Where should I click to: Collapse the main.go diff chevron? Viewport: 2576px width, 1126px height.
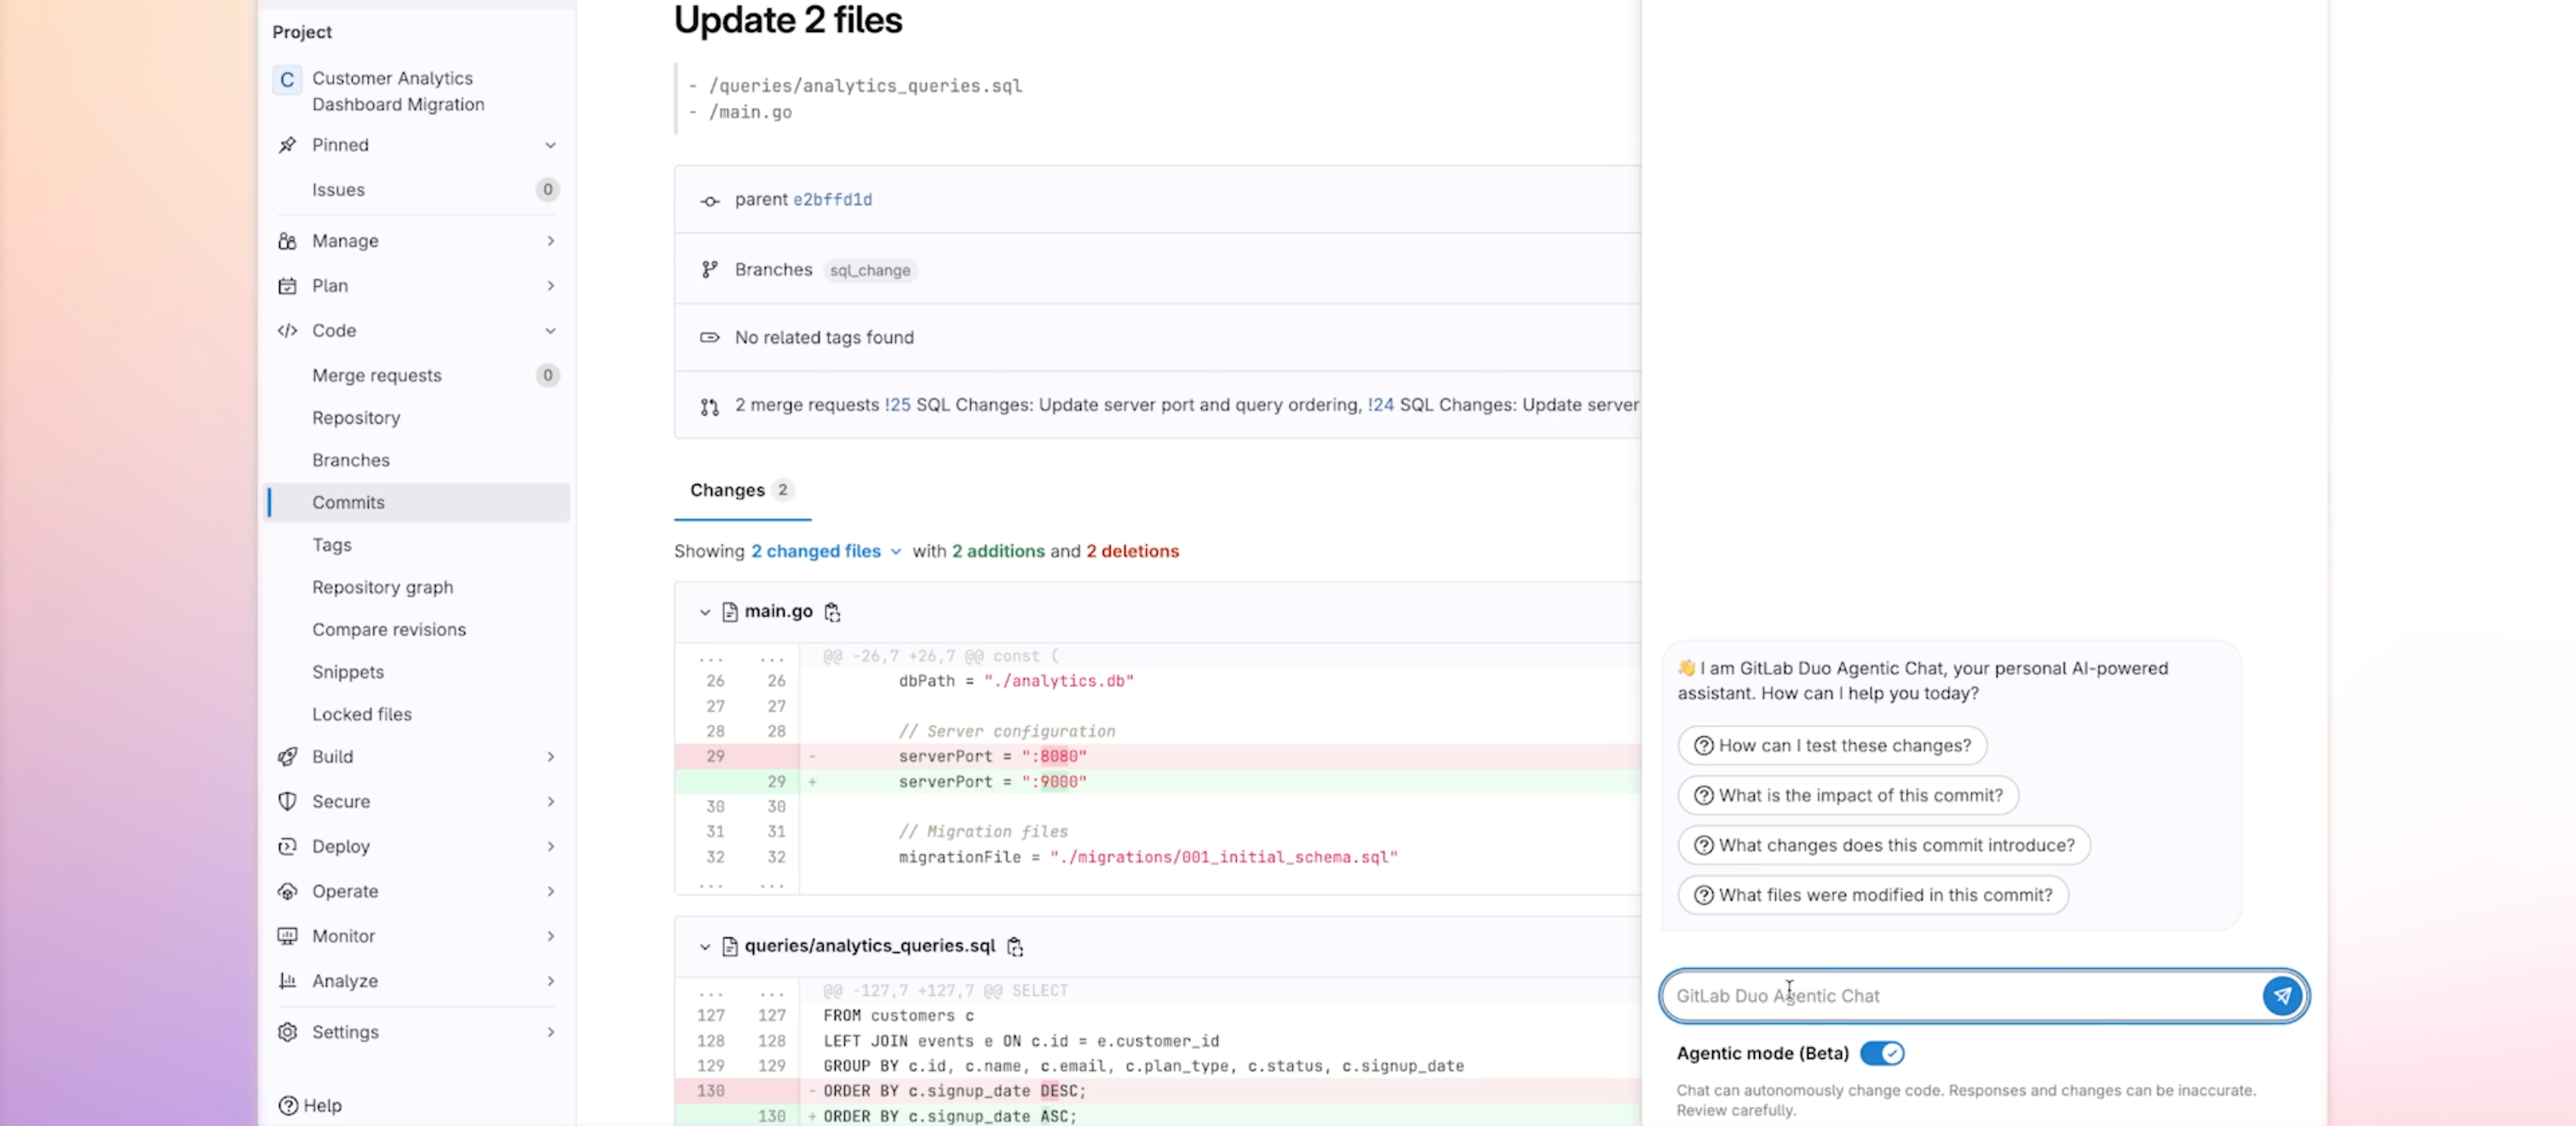[x=705, y=611]
